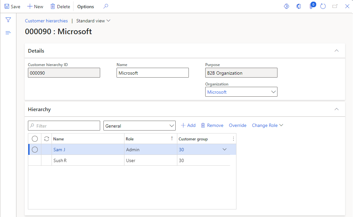This screenshot has width=353, height=217.
Task: Click the hierarchy Filter search box
Action: pyautogui.click(x=64, y=126)
